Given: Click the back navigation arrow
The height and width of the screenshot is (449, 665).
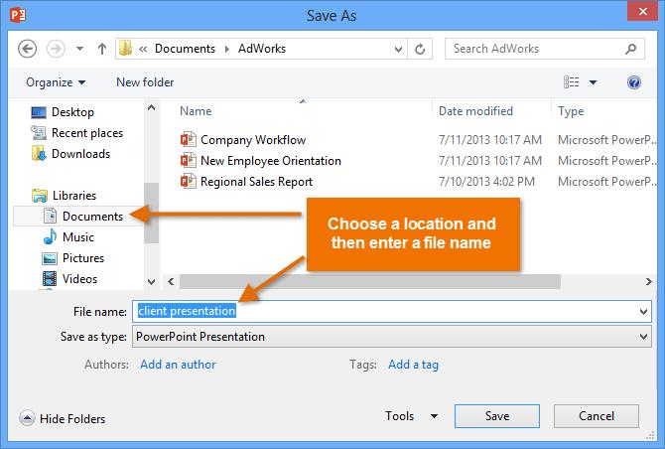Looking at the screenshot, I should (27, 48).
